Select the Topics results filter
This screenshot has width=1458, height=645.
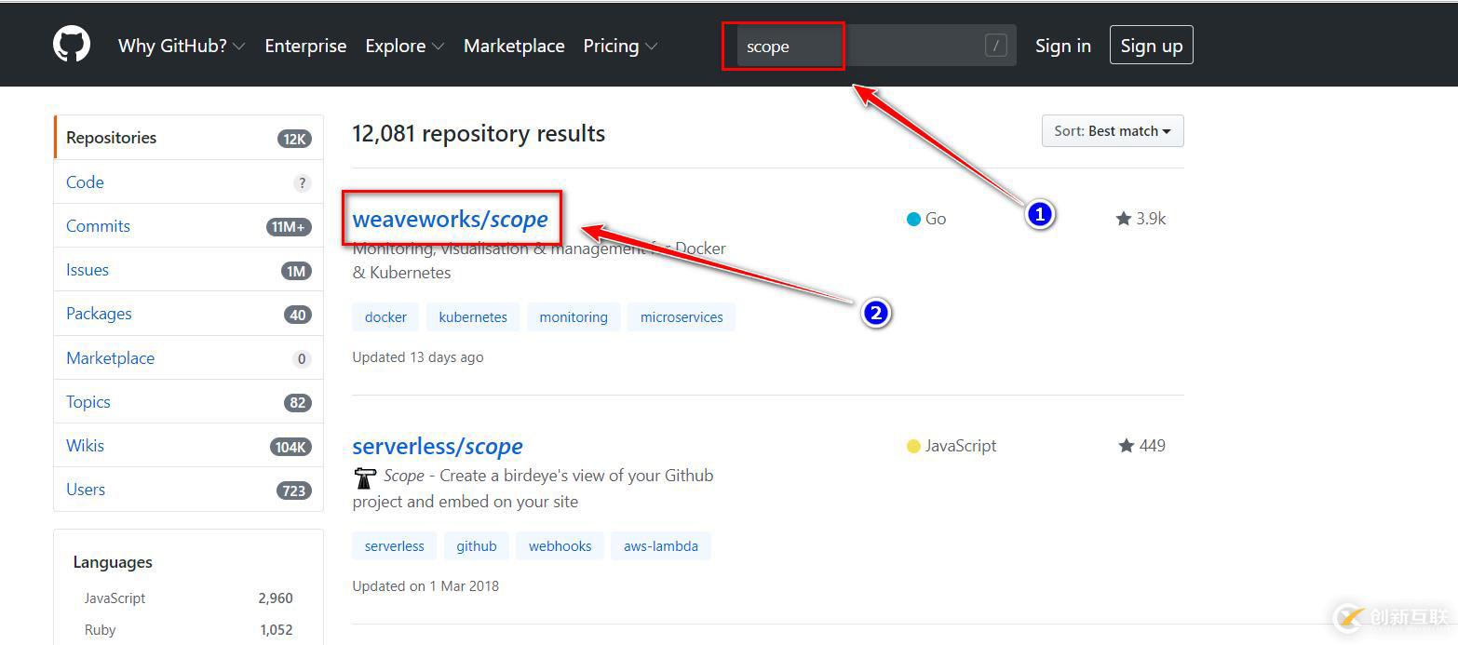click(x=189, y=402)
